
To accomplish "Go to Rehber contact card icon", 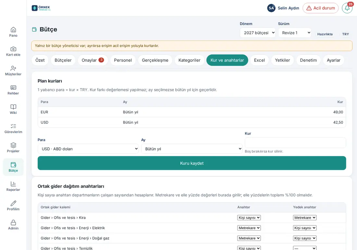I will pyautogui.click(x=13, y=88).
